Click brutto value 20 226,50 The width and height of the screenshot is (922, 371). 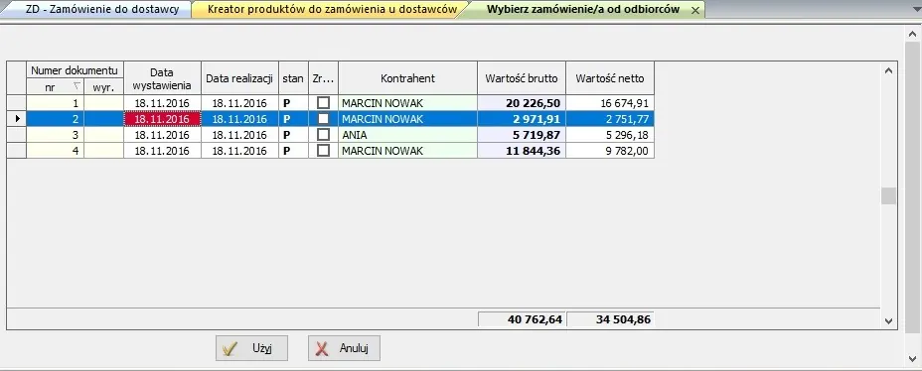[522, 103]
